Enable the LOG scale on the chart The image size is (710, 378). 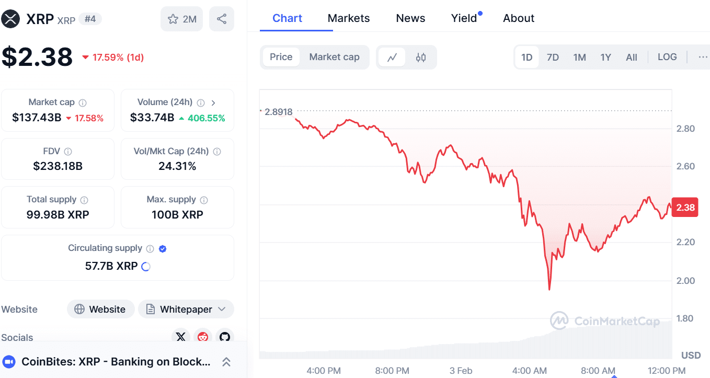(667, 57)
